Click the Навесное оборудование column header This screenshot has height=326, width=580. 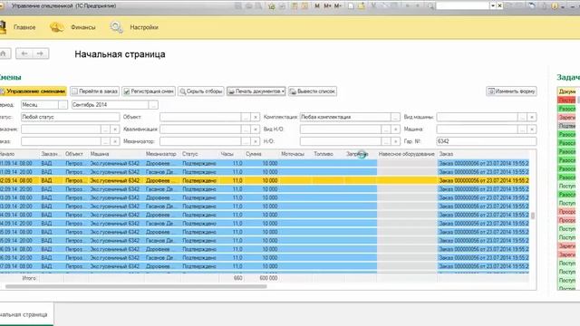(407, 154)
